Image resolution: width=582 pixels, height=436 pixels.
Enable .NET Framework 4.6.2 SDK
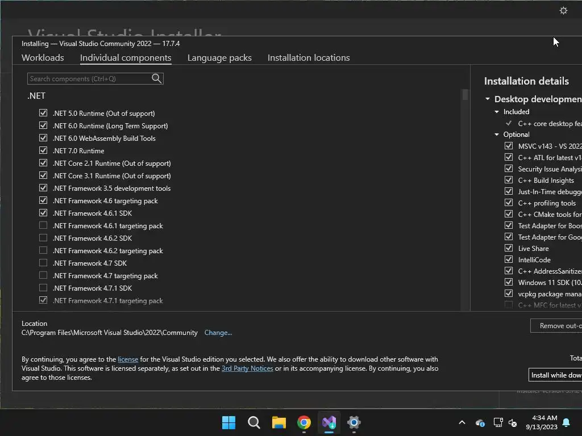click(43, 238)
